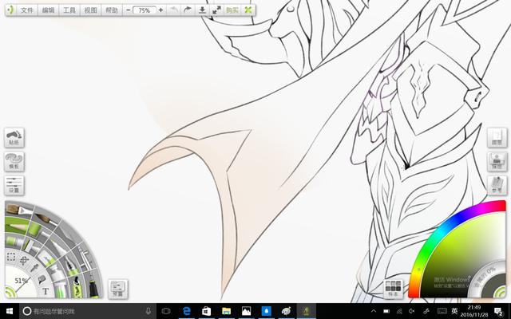This screenshot has height=319, width=511.
Task: Toggle fullscreen workspace mode icon
Action: coord(216,10)
